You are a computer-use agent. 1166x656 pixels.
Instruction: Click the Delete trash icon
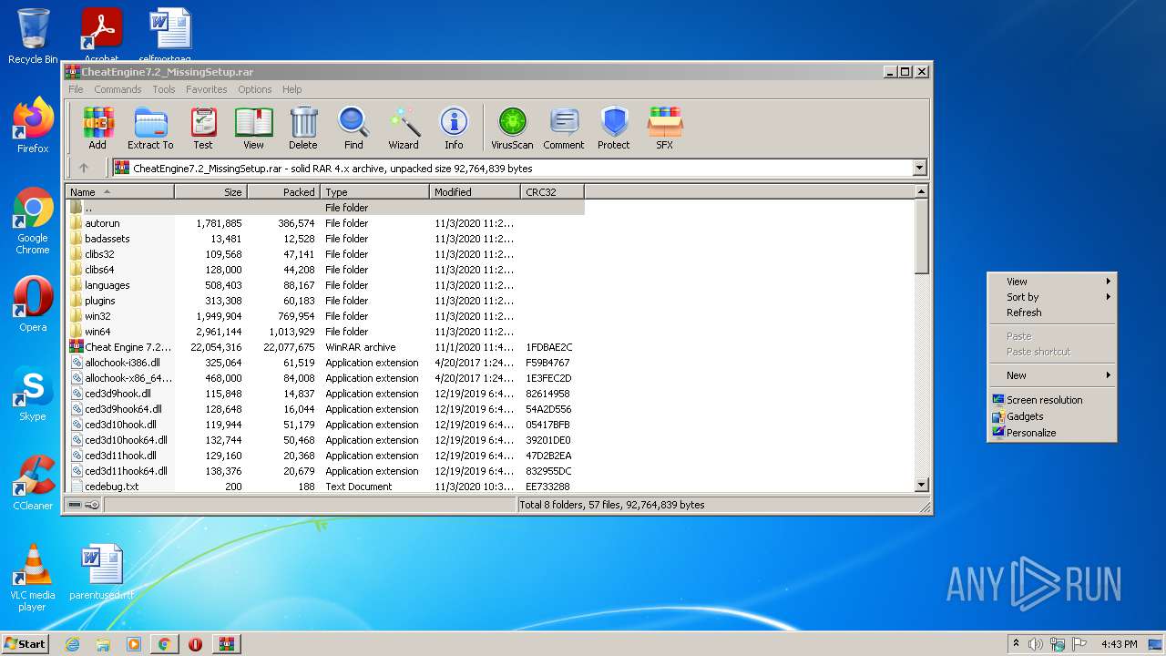click(x=303, y=128)
